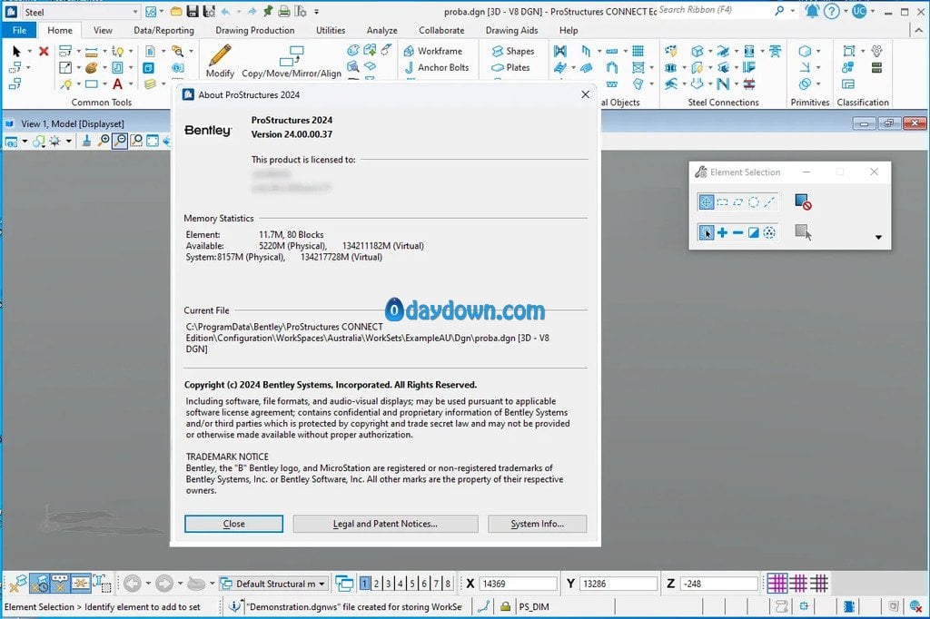This screenshot has width=930, height=619.
Task: Click the Modify tool in the ribbon
Action: pos(220,60)
